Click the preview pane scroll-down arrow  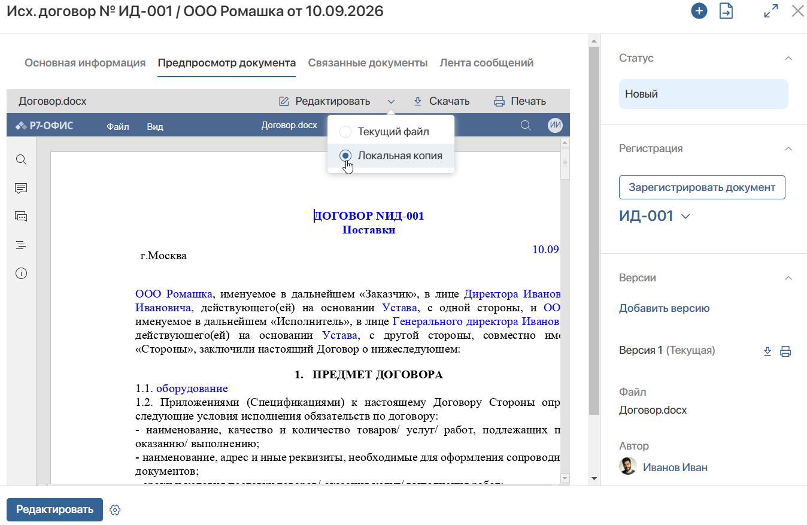(x=594, y=478)
